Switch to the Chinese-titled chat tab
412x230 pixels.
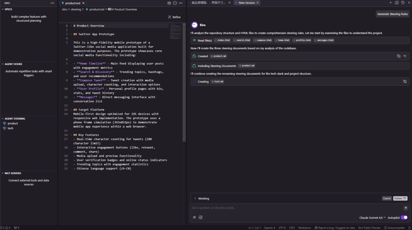[x=208, y=3]
